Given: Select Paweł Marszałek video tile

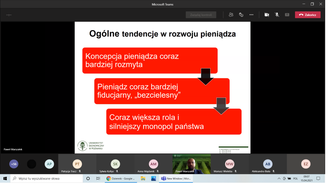Looking at the screenshot, I should click(191, 164).
